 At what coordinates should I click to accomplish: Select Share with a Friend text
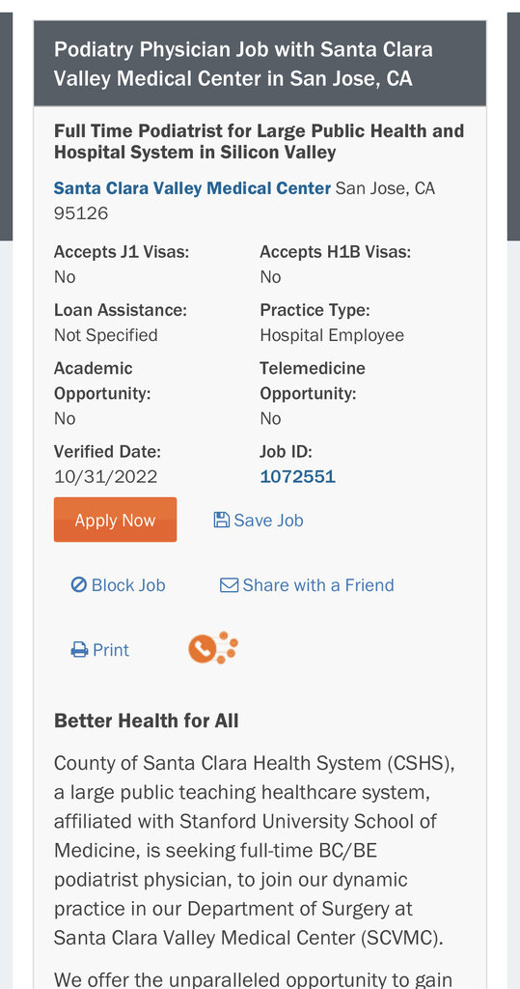(318, 585)
